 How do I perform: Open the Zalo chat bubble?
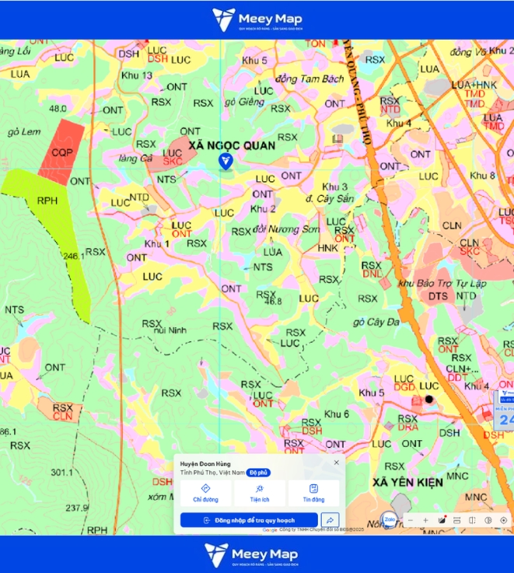click(x=390, y=519)
